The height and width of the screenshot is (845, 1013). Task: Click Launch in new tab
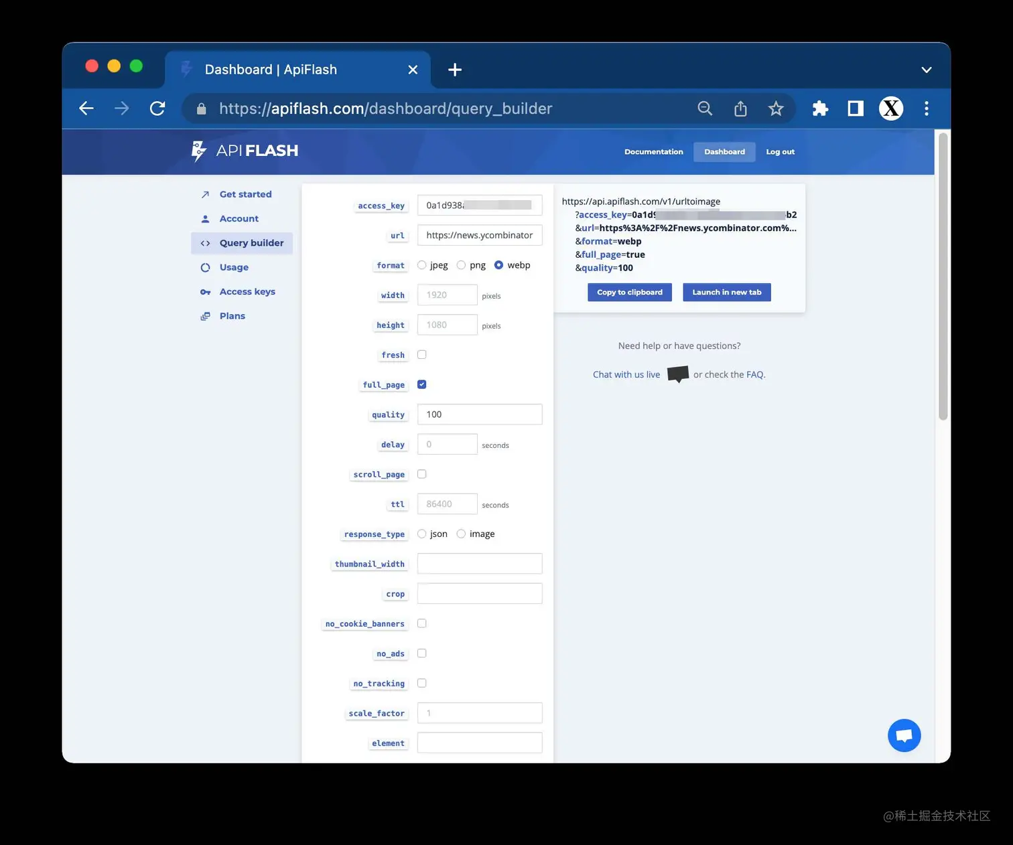tap(726, 292)
